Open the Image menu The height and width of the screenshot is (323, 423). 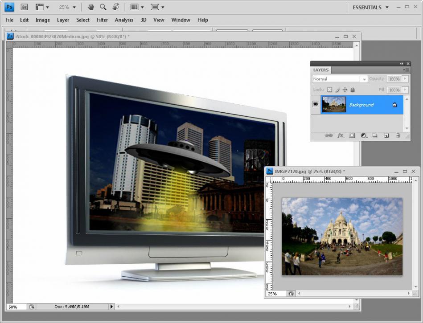pos(43,20)
